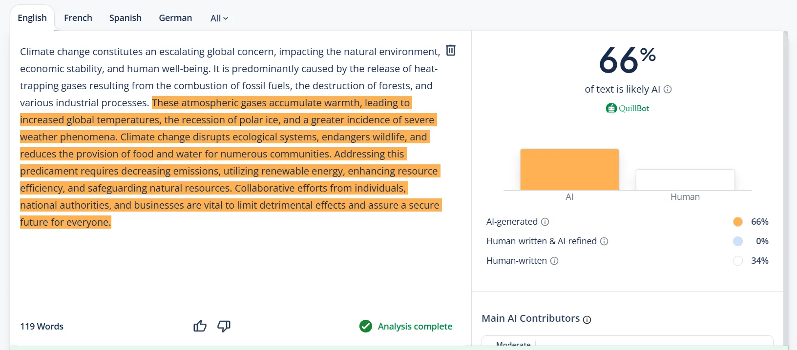Click the QuillBot logo
This screenshot has width=797, height=350.
tap(628, 108)
